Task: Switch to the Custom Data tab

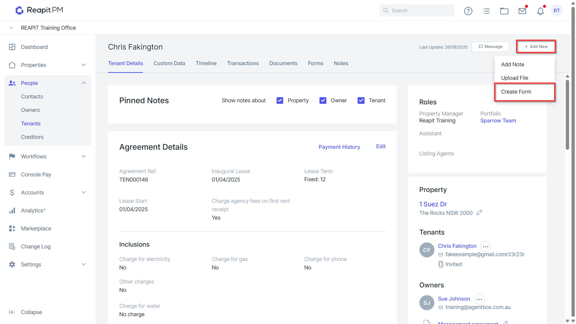Action: [169, 63]
